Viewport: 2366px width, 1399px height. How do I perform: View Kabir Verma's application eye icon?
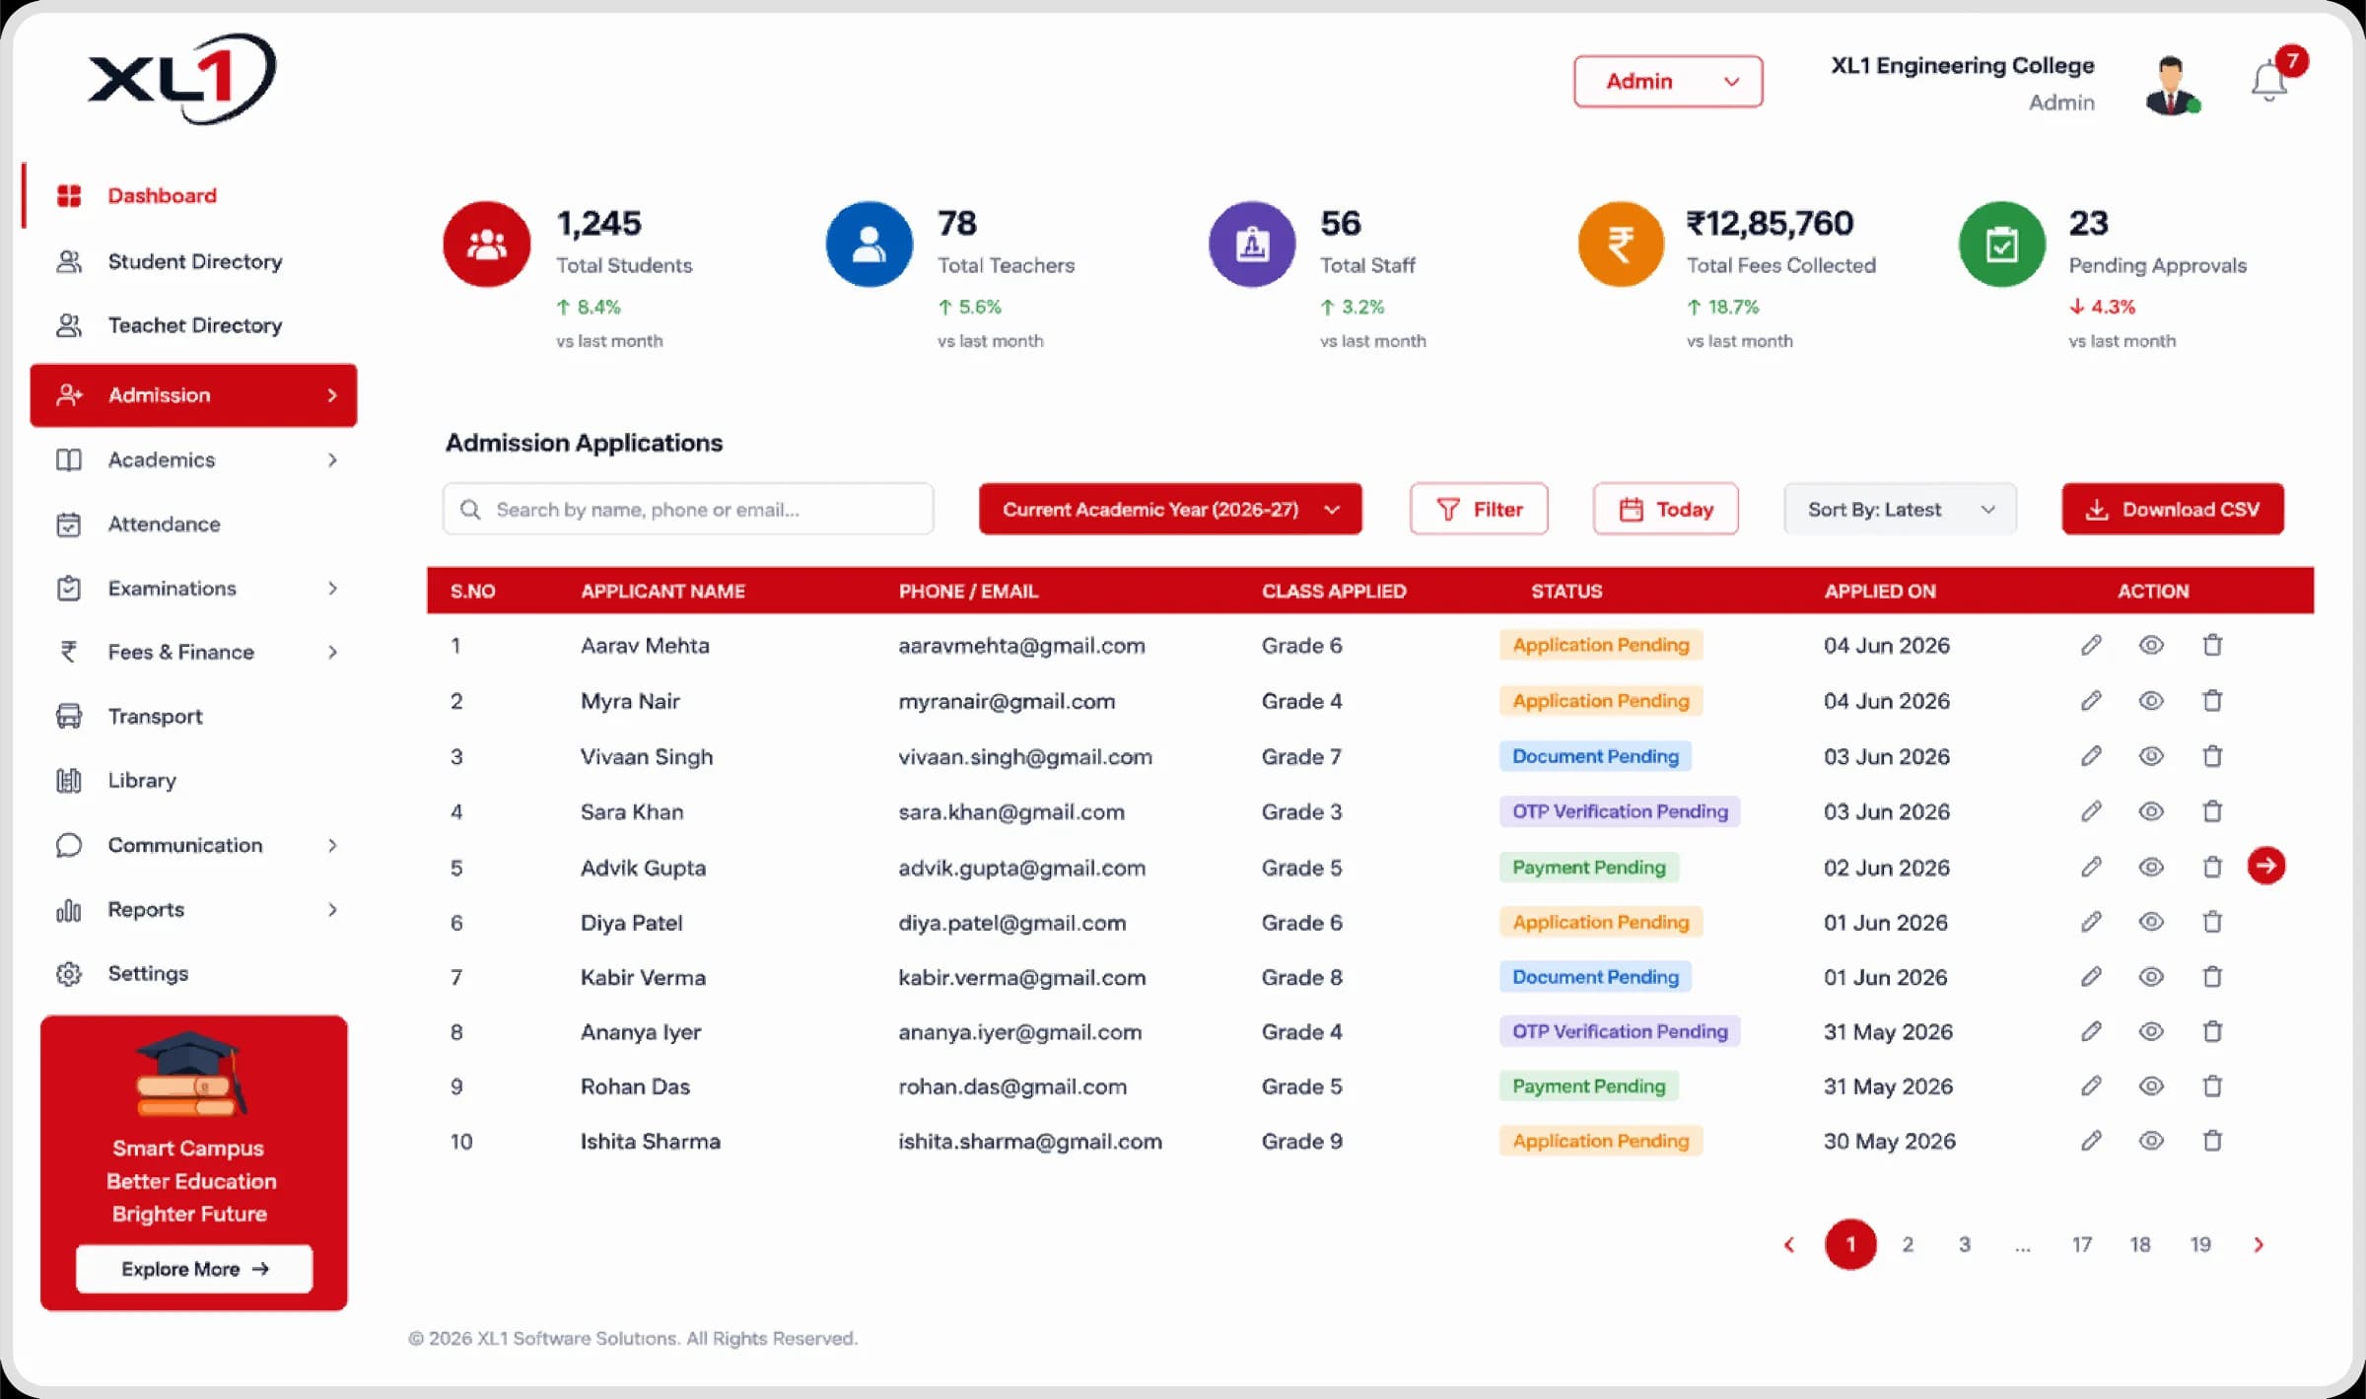2151,977
